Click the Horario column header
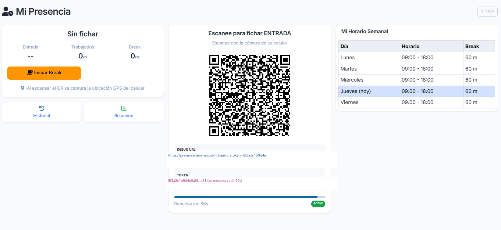 point(432,46)
